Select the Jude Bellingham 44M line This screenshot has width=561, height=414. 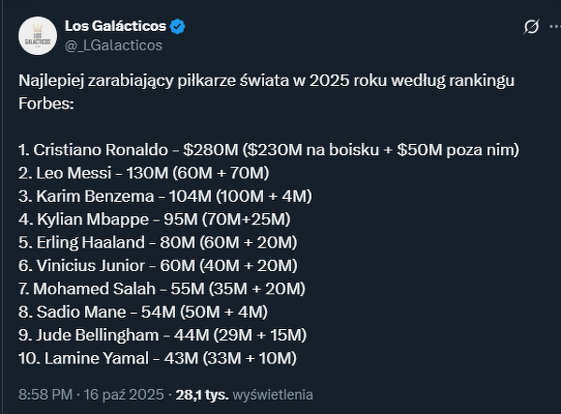pos(162,335)
